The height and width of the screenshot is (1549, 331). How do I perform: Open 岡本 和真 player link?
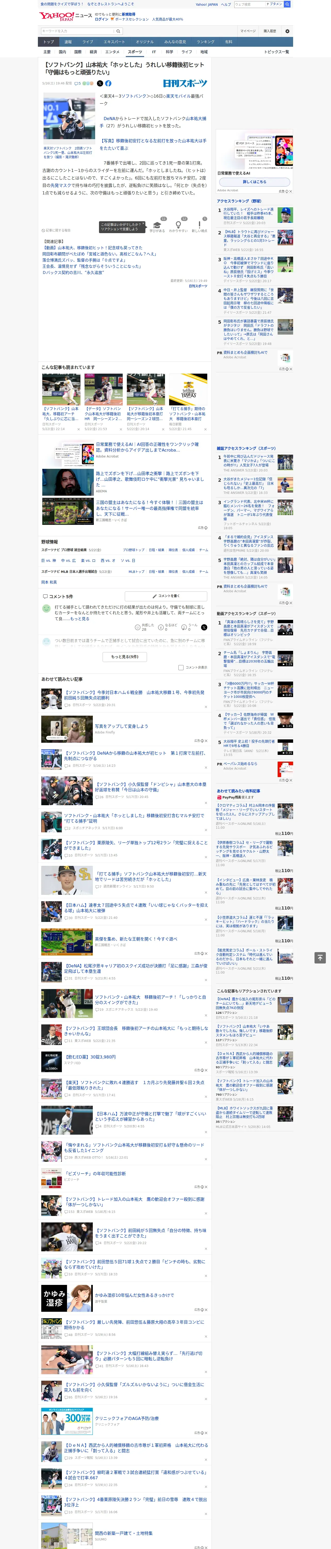(49, 582)
